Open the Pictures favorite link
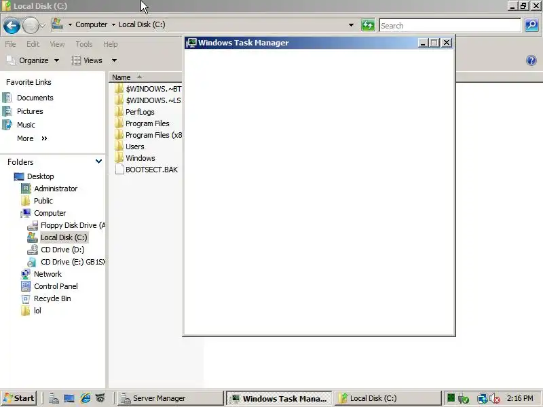This screenshot has width=543, height=407. [30, 111]
